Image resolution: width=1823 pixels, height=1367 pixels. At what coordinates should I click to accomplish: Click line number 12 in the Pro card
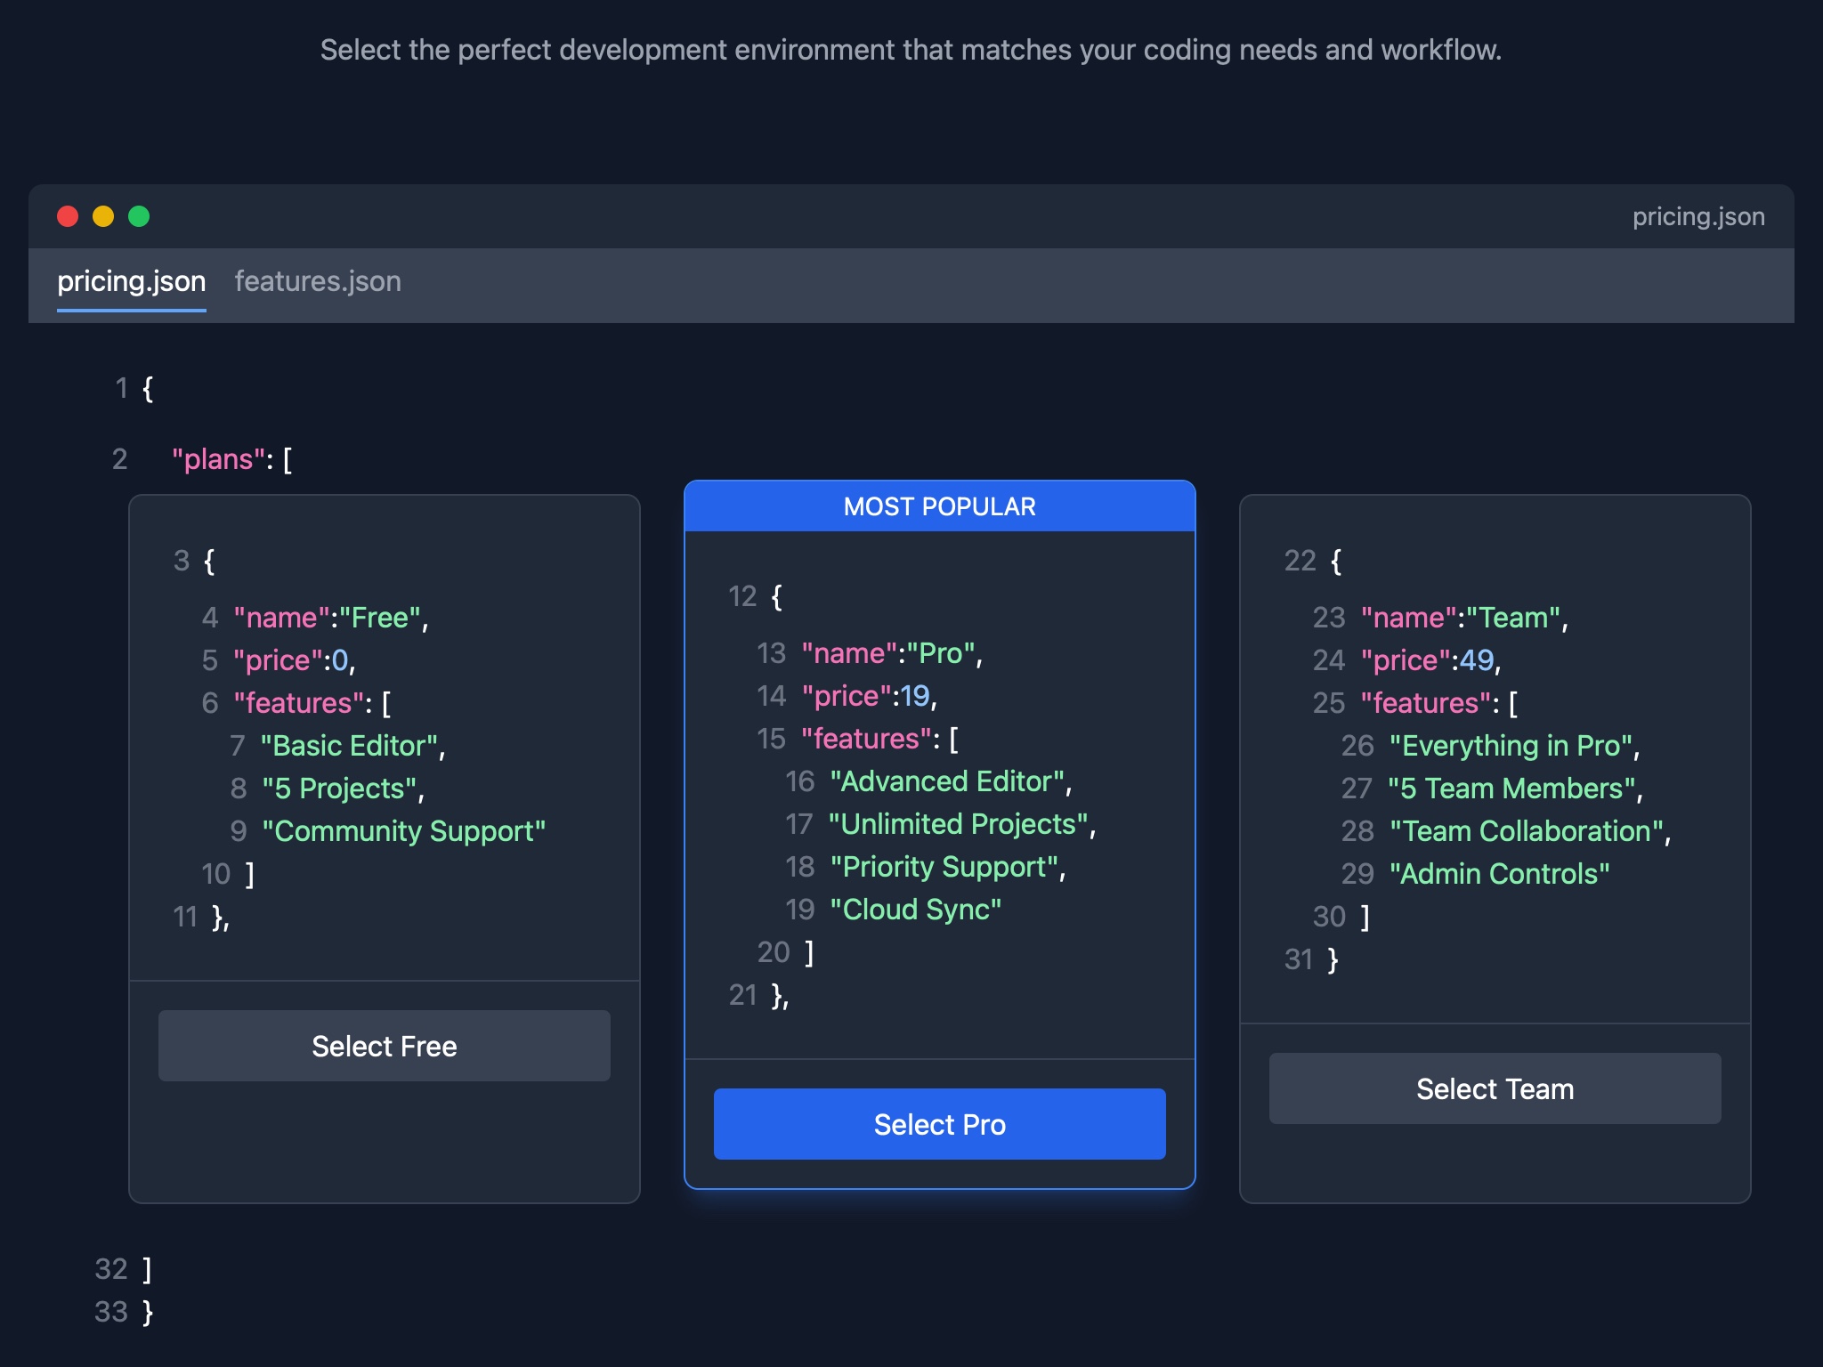pos(742,596)
